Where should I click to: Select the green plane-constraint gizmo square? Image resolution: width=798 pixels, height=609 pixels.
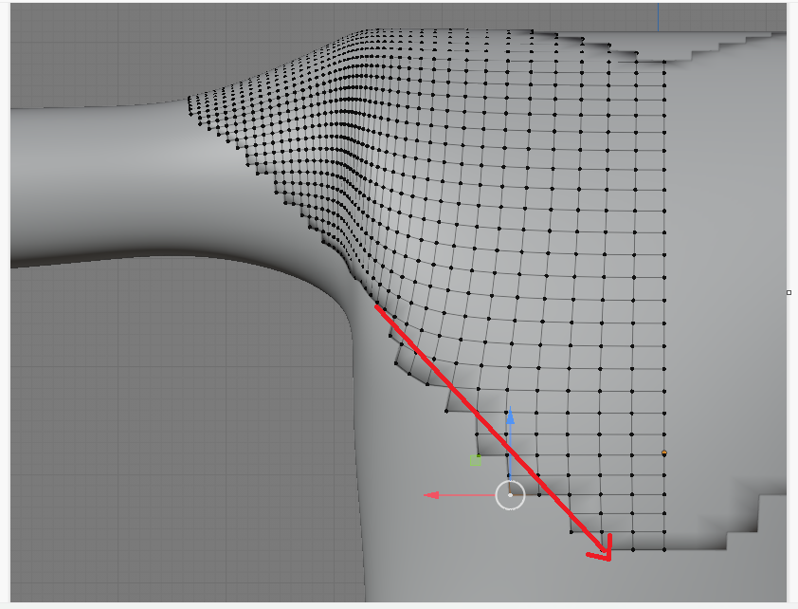click(x=476, y=460)
